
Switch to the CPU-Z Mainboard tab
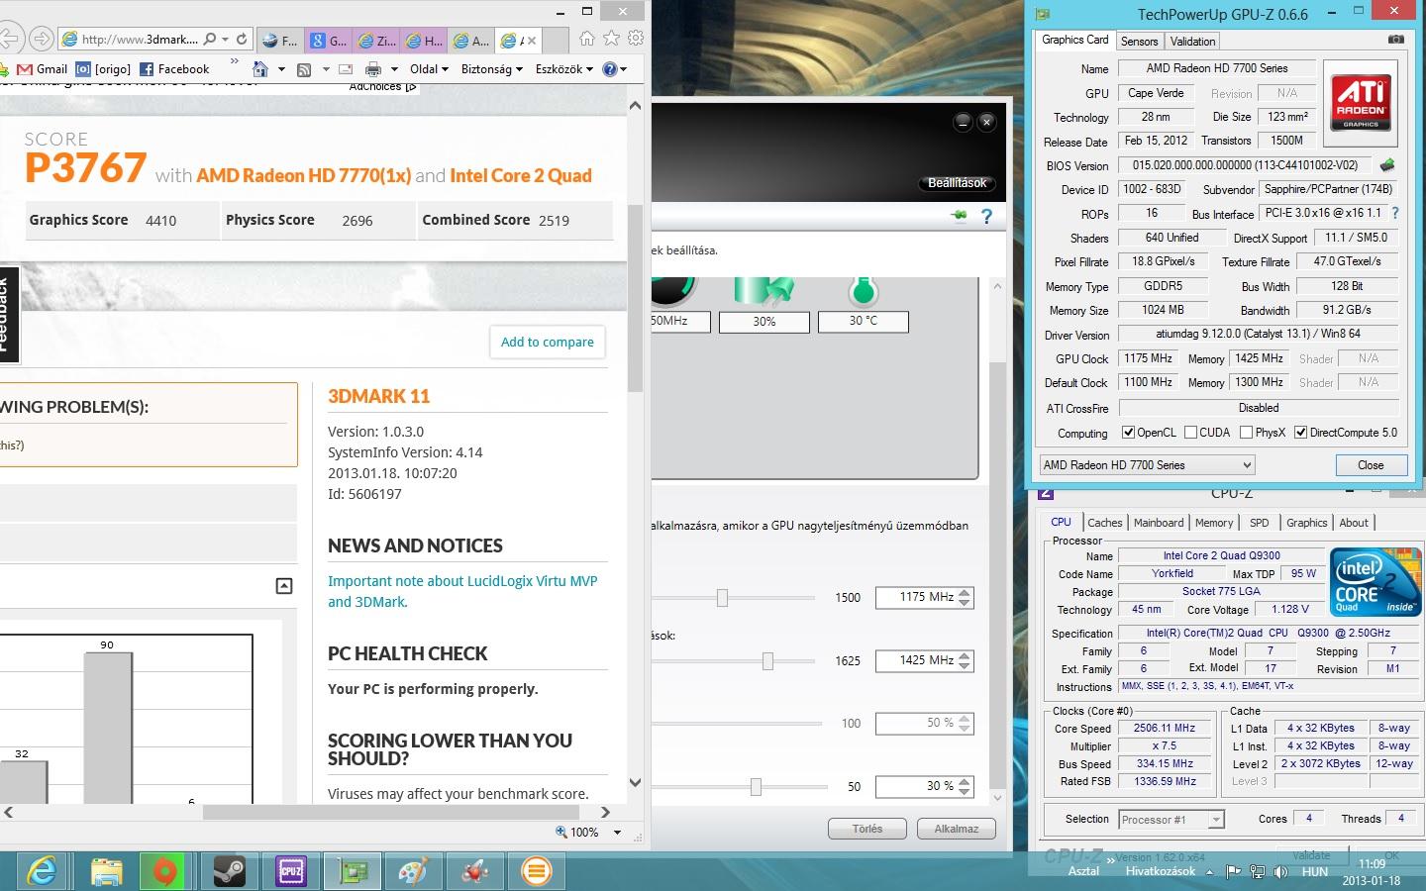coord(1158,523)
